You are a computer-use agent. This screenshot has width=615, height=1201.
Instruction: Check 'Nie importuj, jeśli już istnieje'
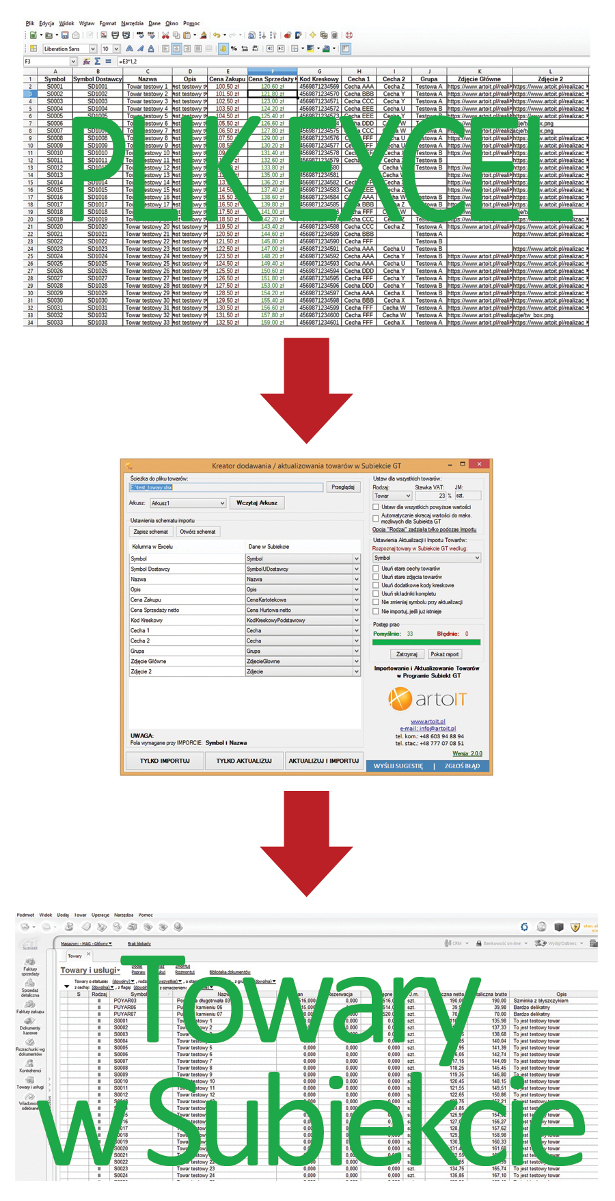[376, 611]
